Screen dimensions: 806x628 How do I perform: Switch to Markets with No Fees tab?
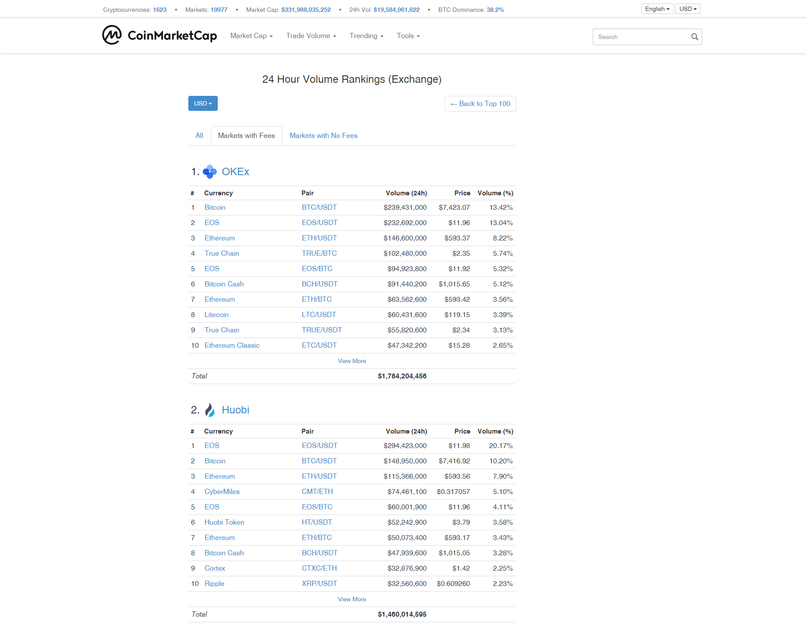324,136
